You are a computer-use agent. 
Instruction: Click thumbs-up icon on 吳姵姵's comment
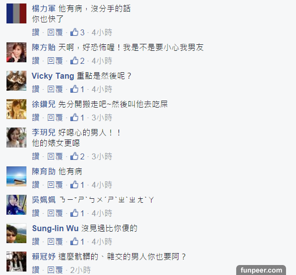74,213
